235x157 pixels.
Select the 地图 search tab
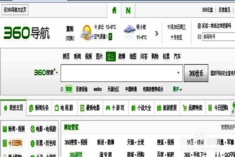tap(133, 57)
